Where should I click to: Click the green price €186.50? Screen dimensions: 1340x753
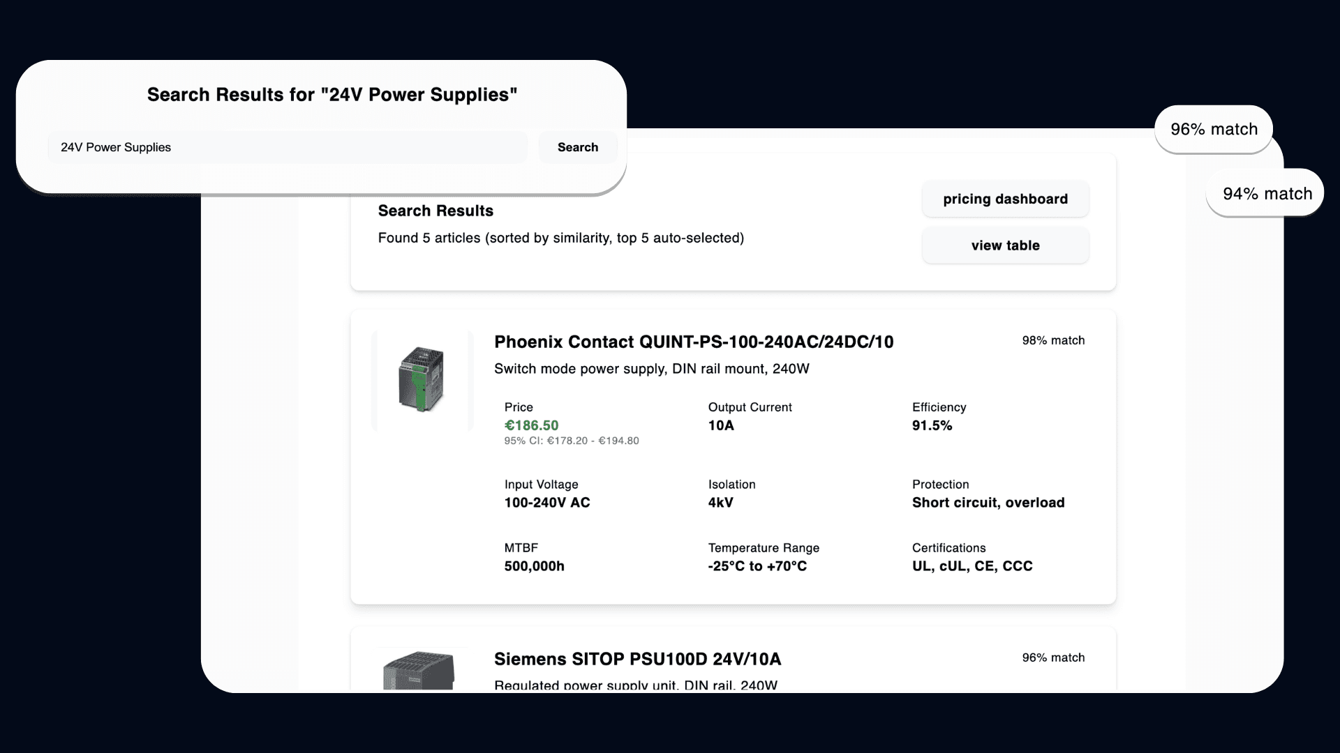[x=531, y=425]
